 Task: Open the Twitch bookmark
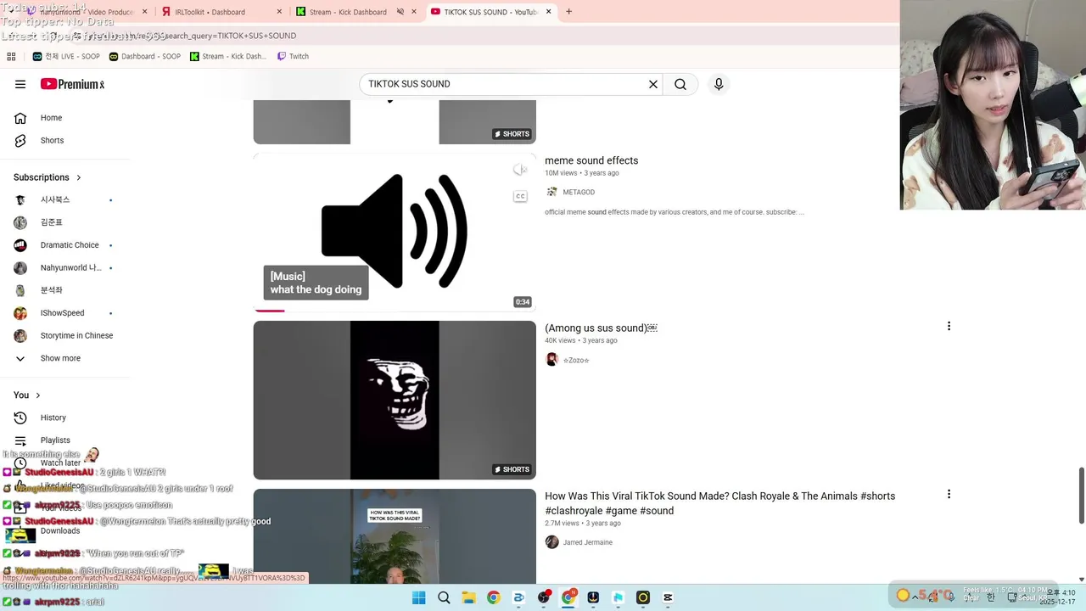(291, 57)
